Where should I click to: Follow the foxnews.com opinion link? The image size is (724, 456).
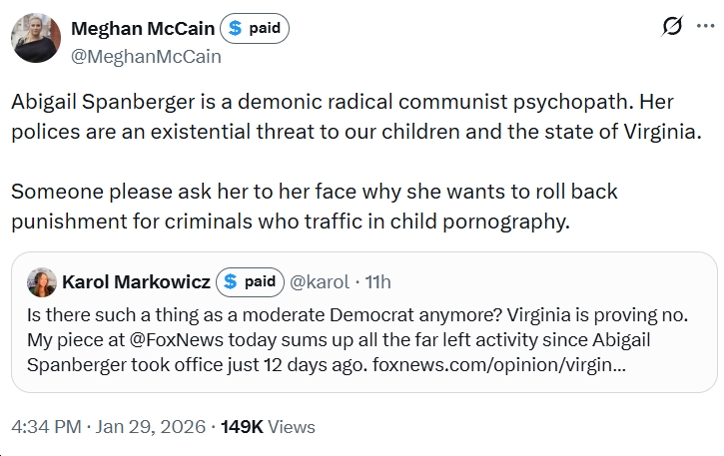point(499,364)
